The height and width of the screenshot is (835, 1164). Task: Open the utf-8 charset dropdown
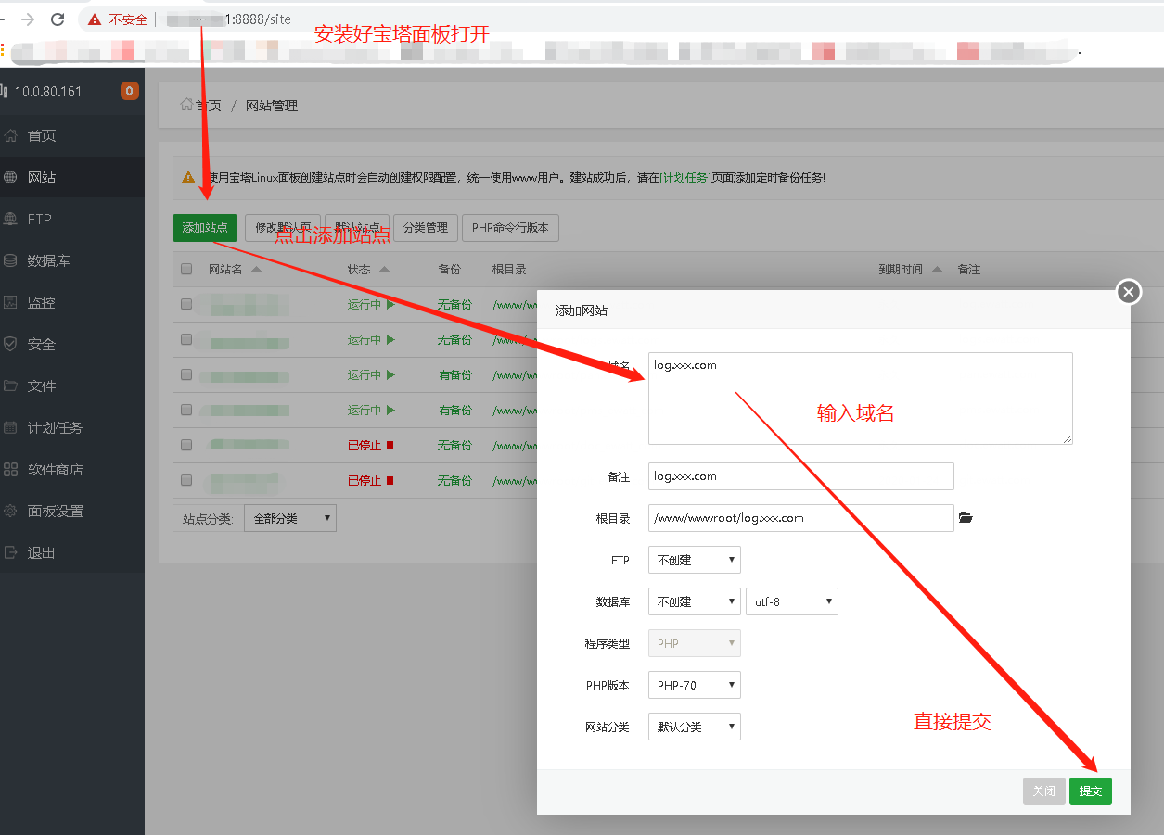[x=791, y=601]
